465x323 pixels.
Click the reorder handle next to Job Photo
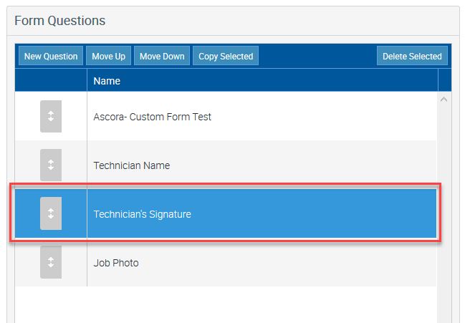click(x=51, y=262)
